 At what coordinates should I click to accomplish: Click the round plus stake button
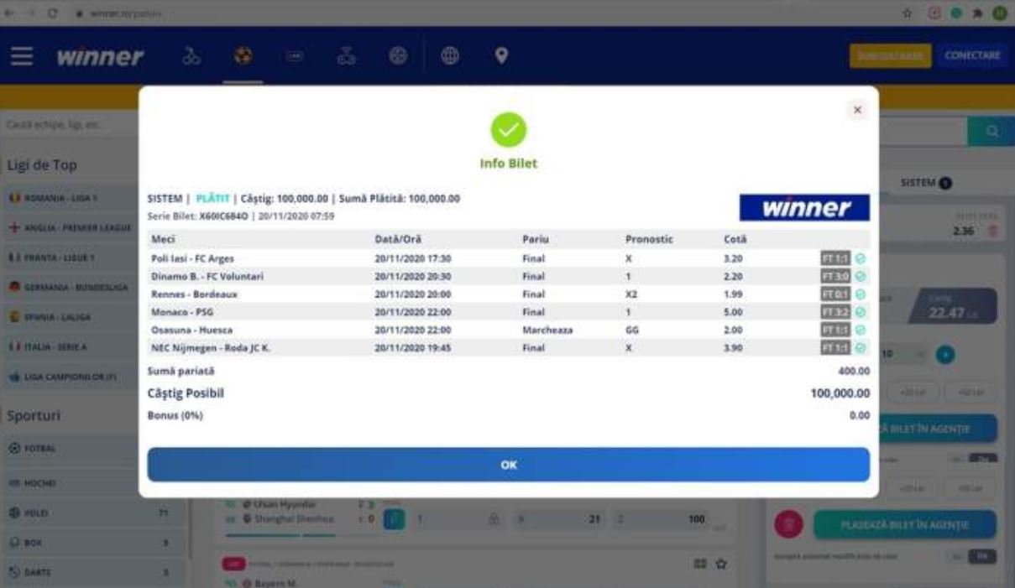946,354
